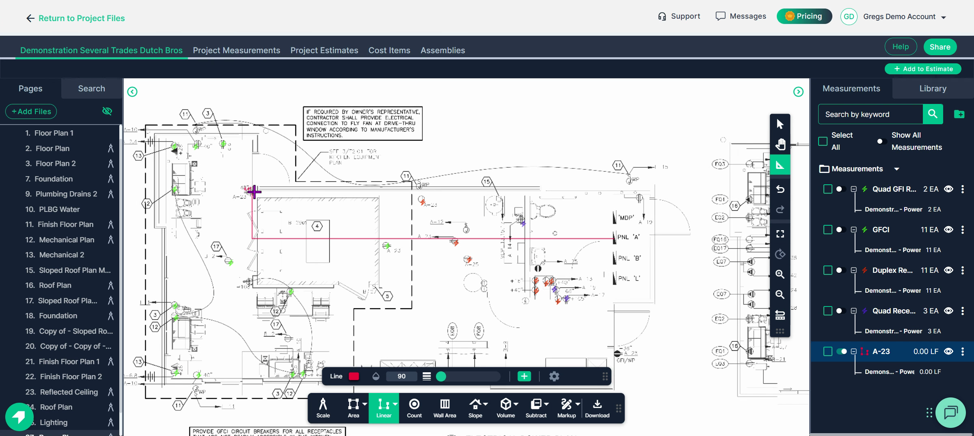Choose the Wall Area tool
Viewport: 974px width, 436px height.
coord(444,408)
